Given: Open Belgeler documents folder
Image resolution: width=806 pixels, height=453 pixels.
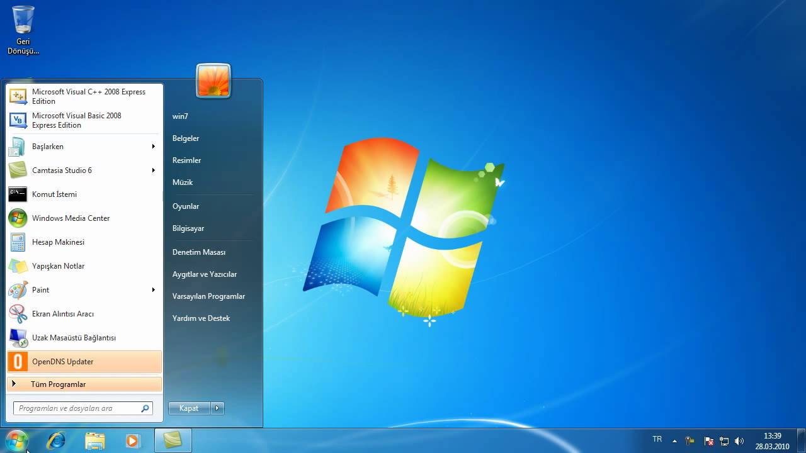Looking at the screenshot, I should 186,138.
